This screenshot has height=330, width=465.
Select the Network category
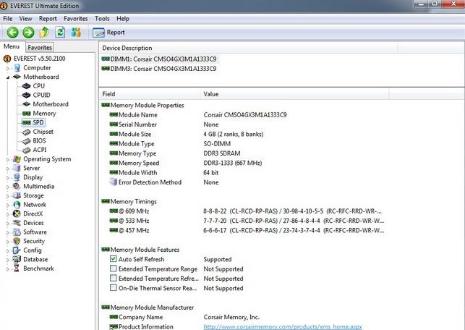tap(35, 205)
